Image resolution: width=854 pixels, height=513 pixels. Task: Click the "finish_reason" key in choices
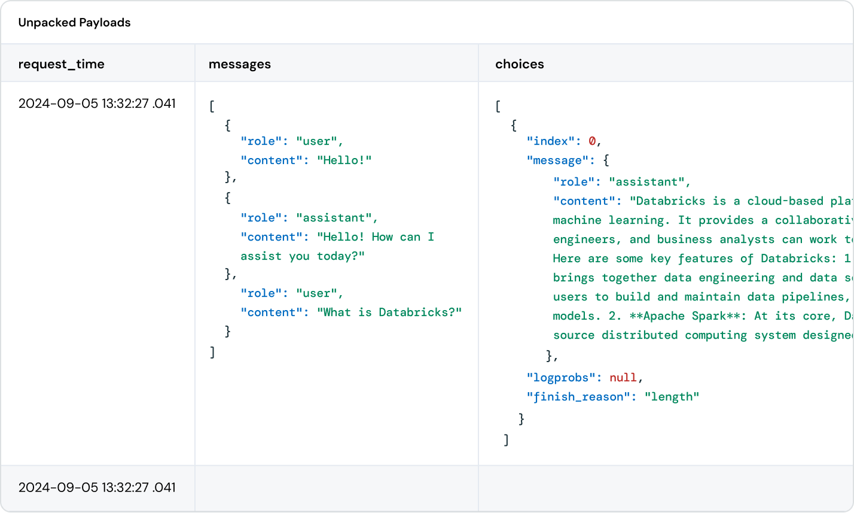tap(574, 396)
